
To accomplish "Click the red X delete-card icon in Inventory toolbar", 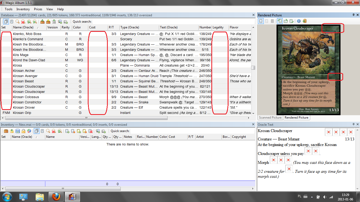I will click(90, 131).
